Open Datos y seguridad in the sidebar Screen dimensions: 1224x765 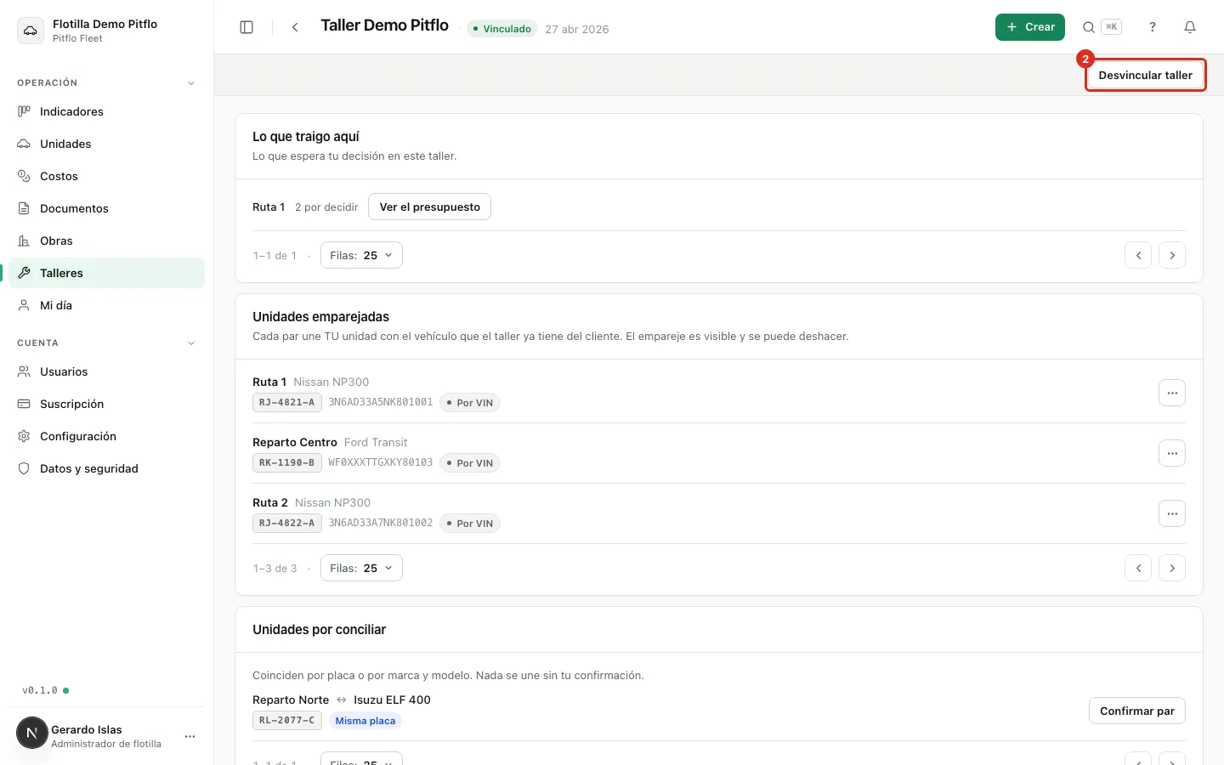point(107,468)
